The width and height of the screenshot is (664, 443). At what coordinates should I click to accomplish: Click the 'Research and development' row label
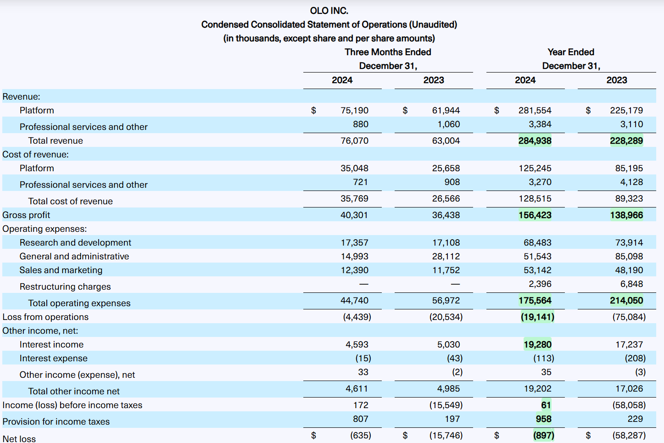click(x=75, y=242)
